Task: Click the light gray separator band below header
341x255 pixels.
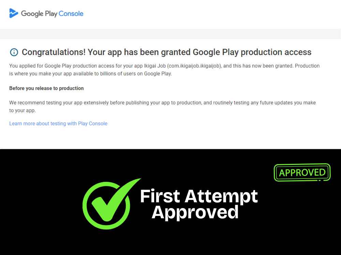Action: (x=170, y=34)
